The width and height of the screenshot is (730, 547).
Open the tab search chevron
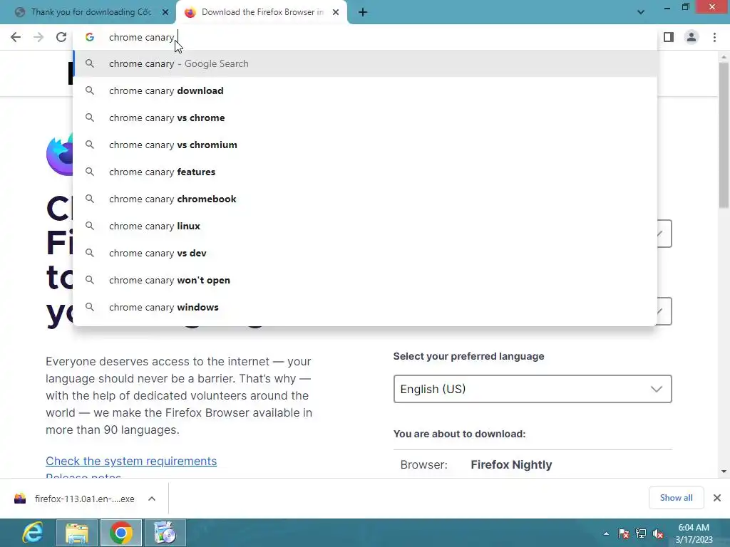point(641,12)
